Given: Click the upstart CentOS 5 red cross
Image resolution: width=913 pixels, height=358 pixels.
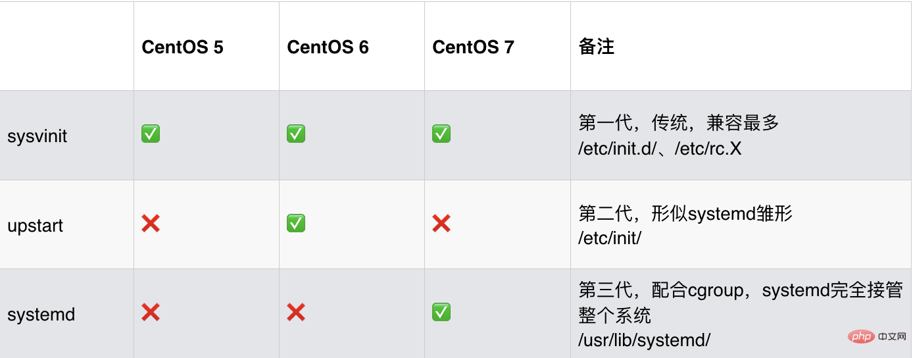Looking at the screenshot, I should pyautogui.click(x=151, y=224).
